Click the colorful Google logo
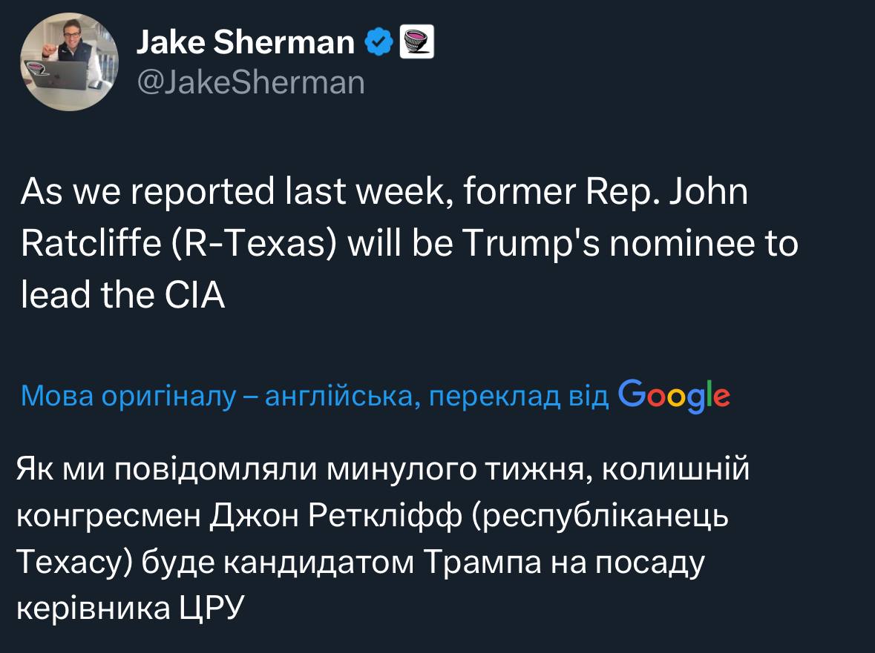This screenshot has width=875, height=653. (673, 396)
